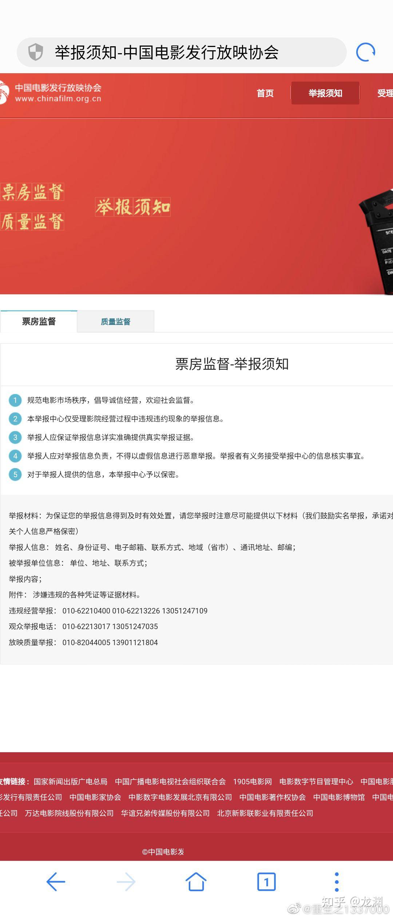Open the browser three-dot menu

pyautogui.click(x=337, y=882)
